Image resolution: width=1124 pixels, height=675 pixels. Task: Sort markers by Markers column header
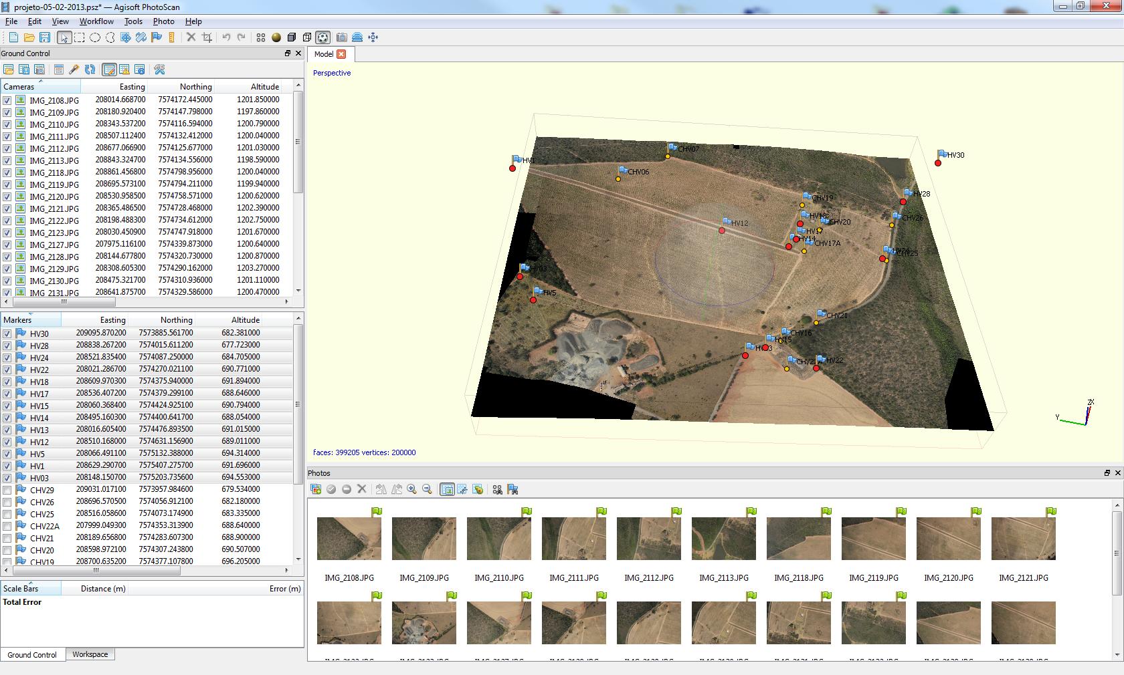point(30,319)
